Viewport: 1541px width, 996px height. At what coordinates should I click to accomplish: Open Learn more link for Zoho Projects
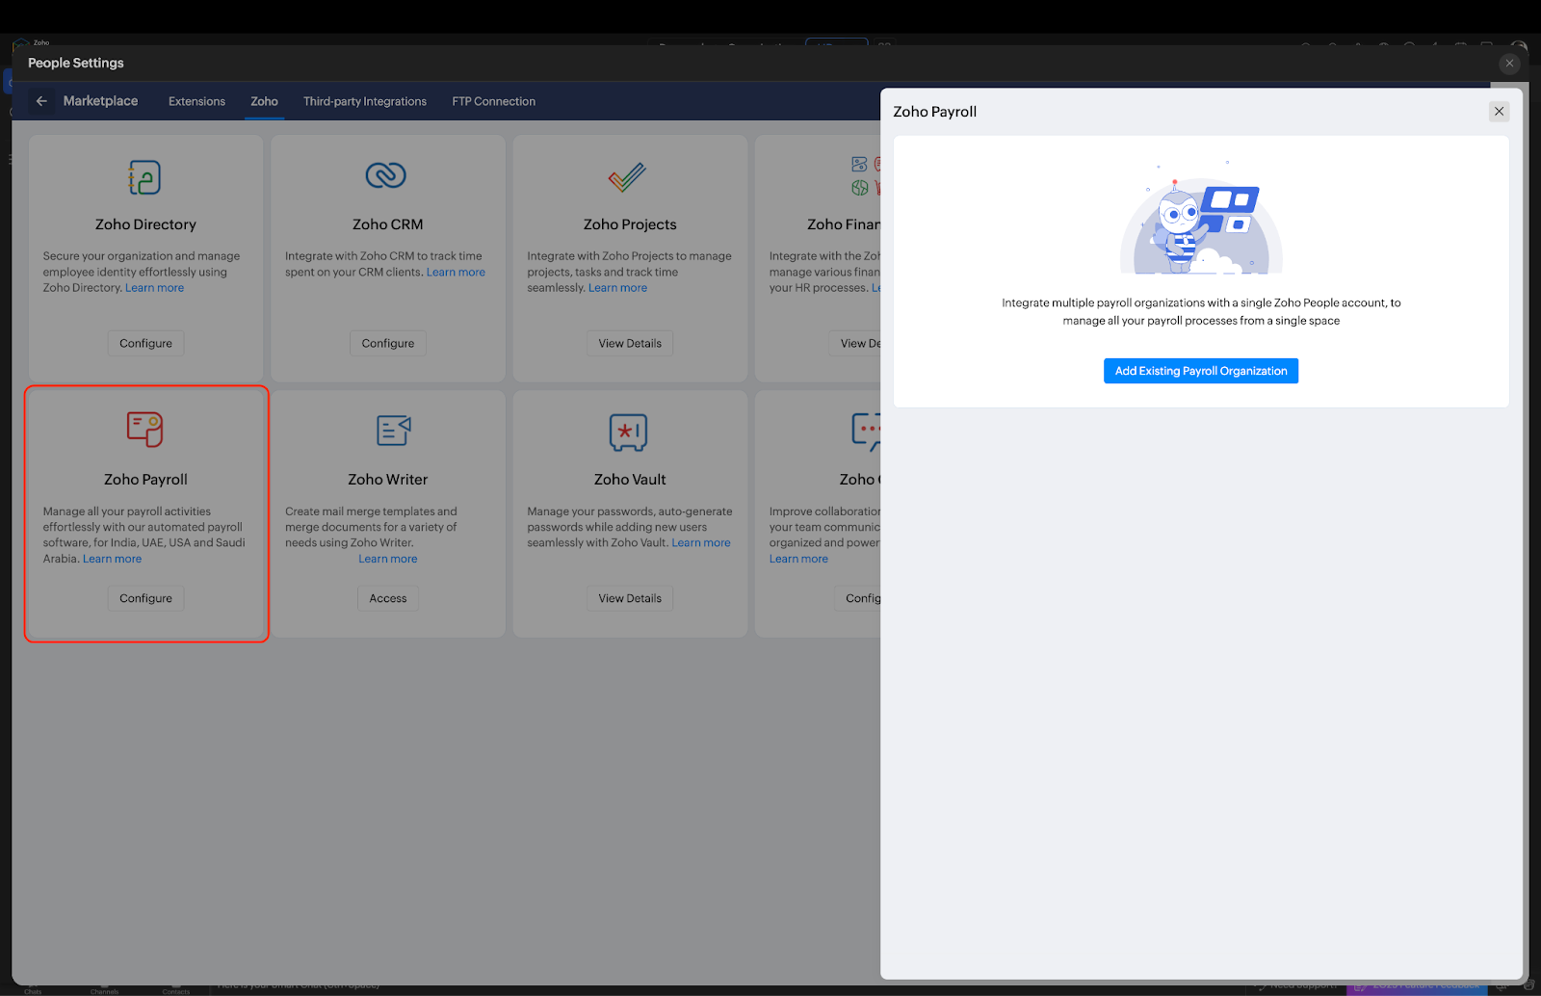point(617,288)
